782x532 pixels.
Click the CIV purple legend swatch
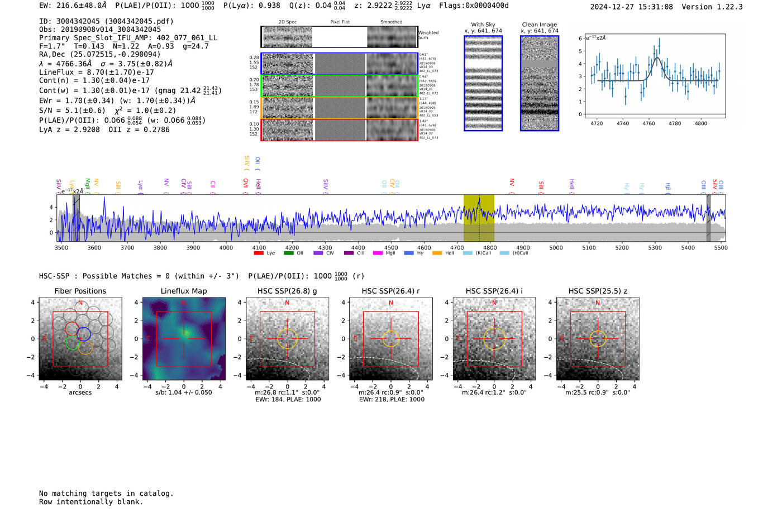coord(318,253)
